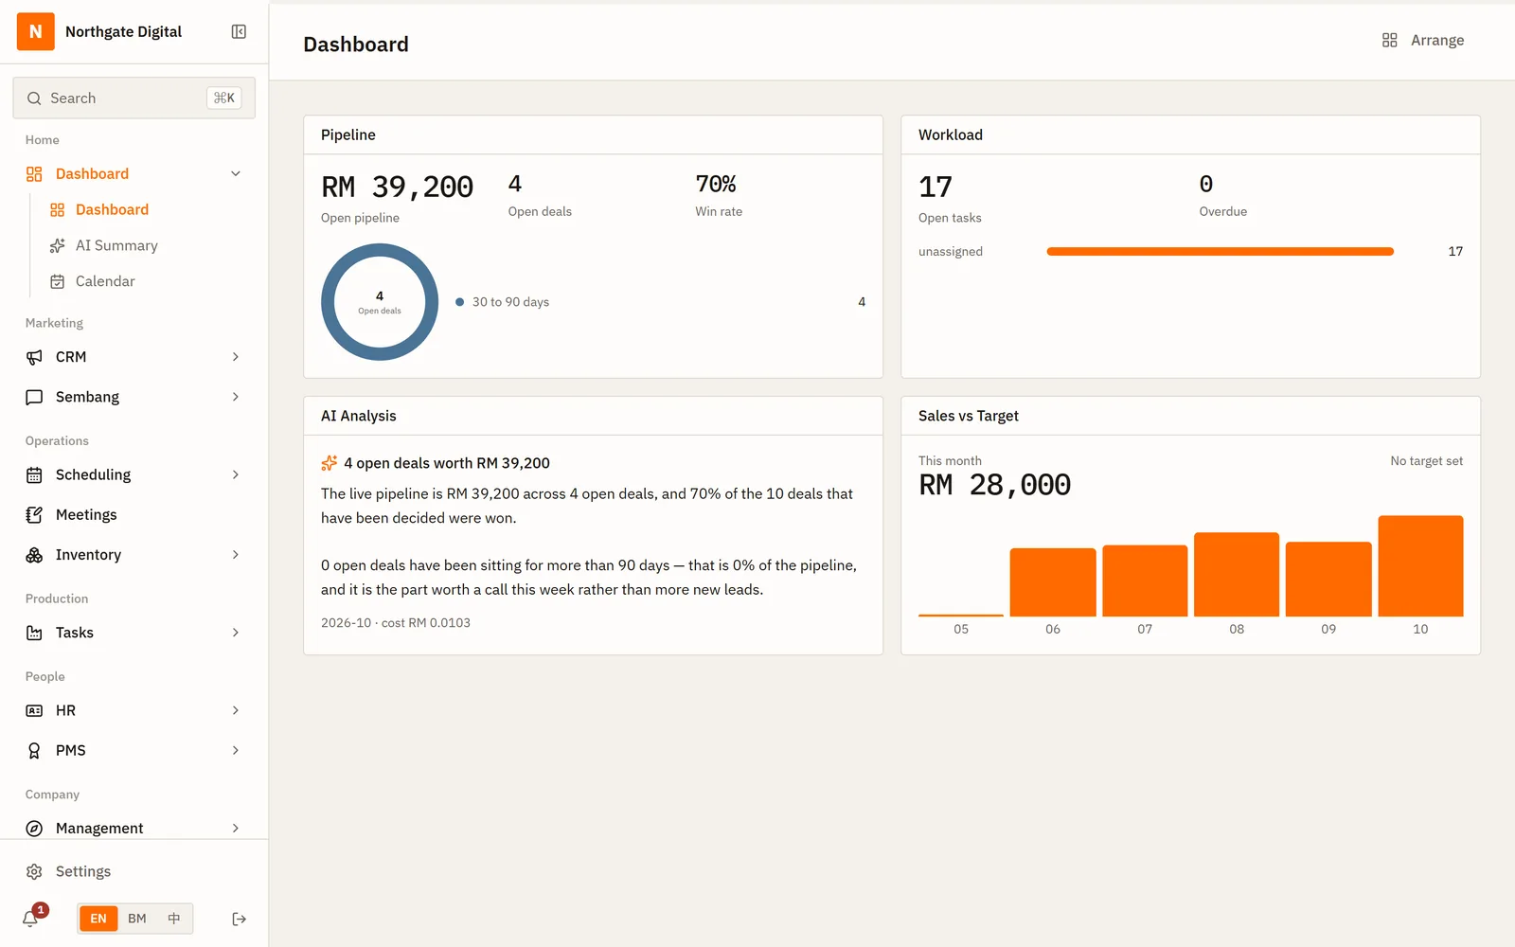
Task: Click the AI Summary sparkle icon
Action: coord(57,245)
